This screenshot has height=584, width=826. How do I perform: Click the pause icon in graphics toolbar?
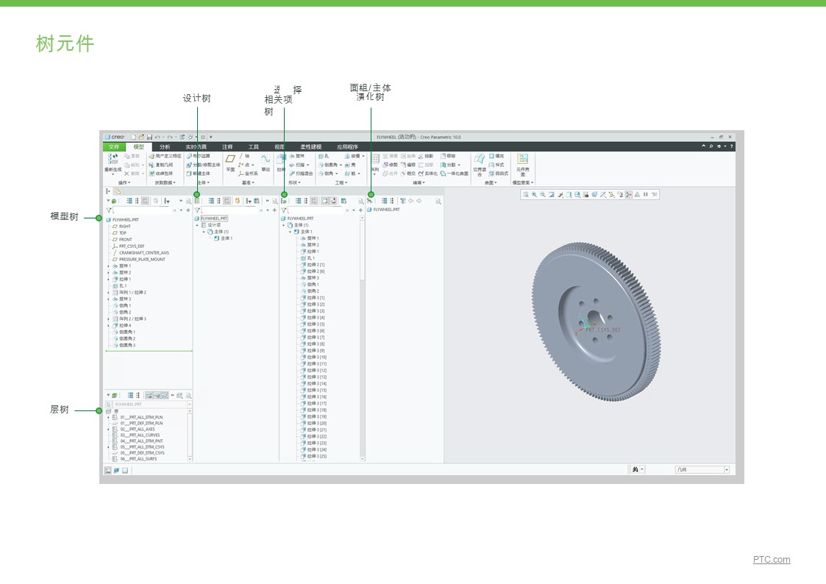point(645,195)
